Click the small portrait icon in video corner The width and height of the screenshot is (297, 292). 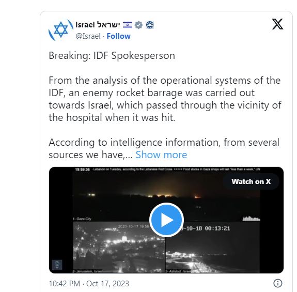click(57, 265)
